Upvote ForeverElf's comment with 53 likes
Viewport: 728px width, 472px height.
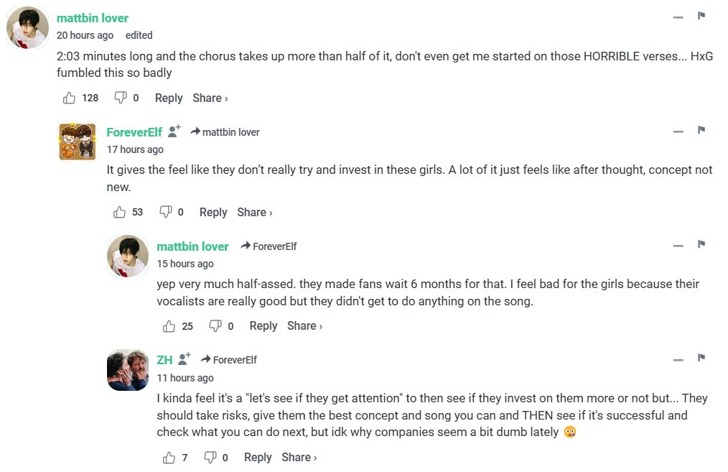119,213
